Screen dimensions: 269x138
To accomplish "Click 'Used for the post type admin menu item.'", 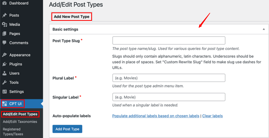I will [148, 86].
